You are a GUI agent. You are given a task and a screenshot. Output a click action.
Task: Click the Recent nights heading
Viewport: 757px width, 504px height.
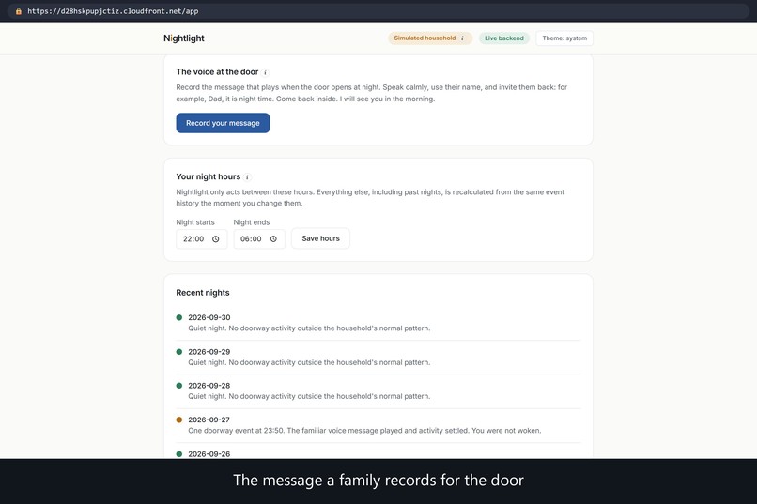tap(203, 293)
